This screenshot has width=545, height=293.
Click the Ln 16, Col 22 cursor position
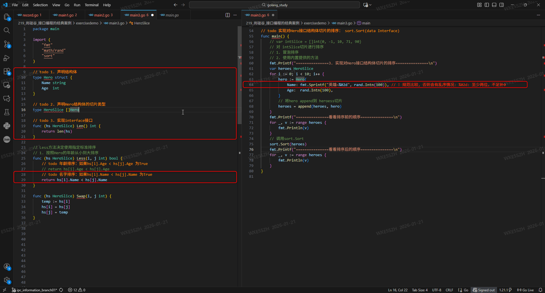pyautogui.click(x=398, y=290)
